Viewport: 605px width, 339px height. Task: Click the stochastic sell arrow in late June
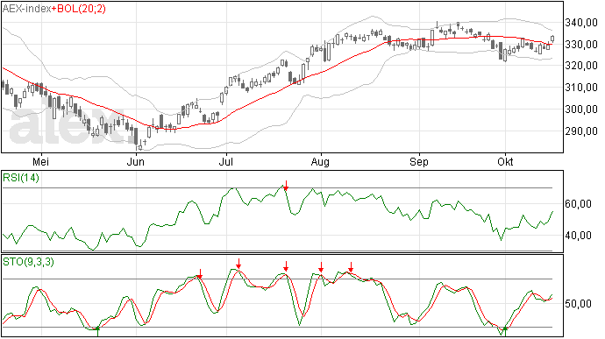(x=200, y=274)
